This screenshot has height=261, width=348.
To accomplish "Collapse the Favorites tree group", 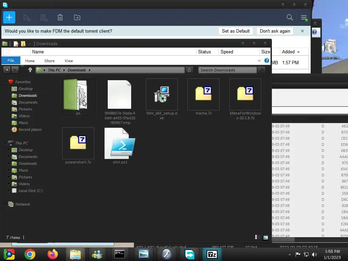I will pyautogui.click(x=5, y=82).
